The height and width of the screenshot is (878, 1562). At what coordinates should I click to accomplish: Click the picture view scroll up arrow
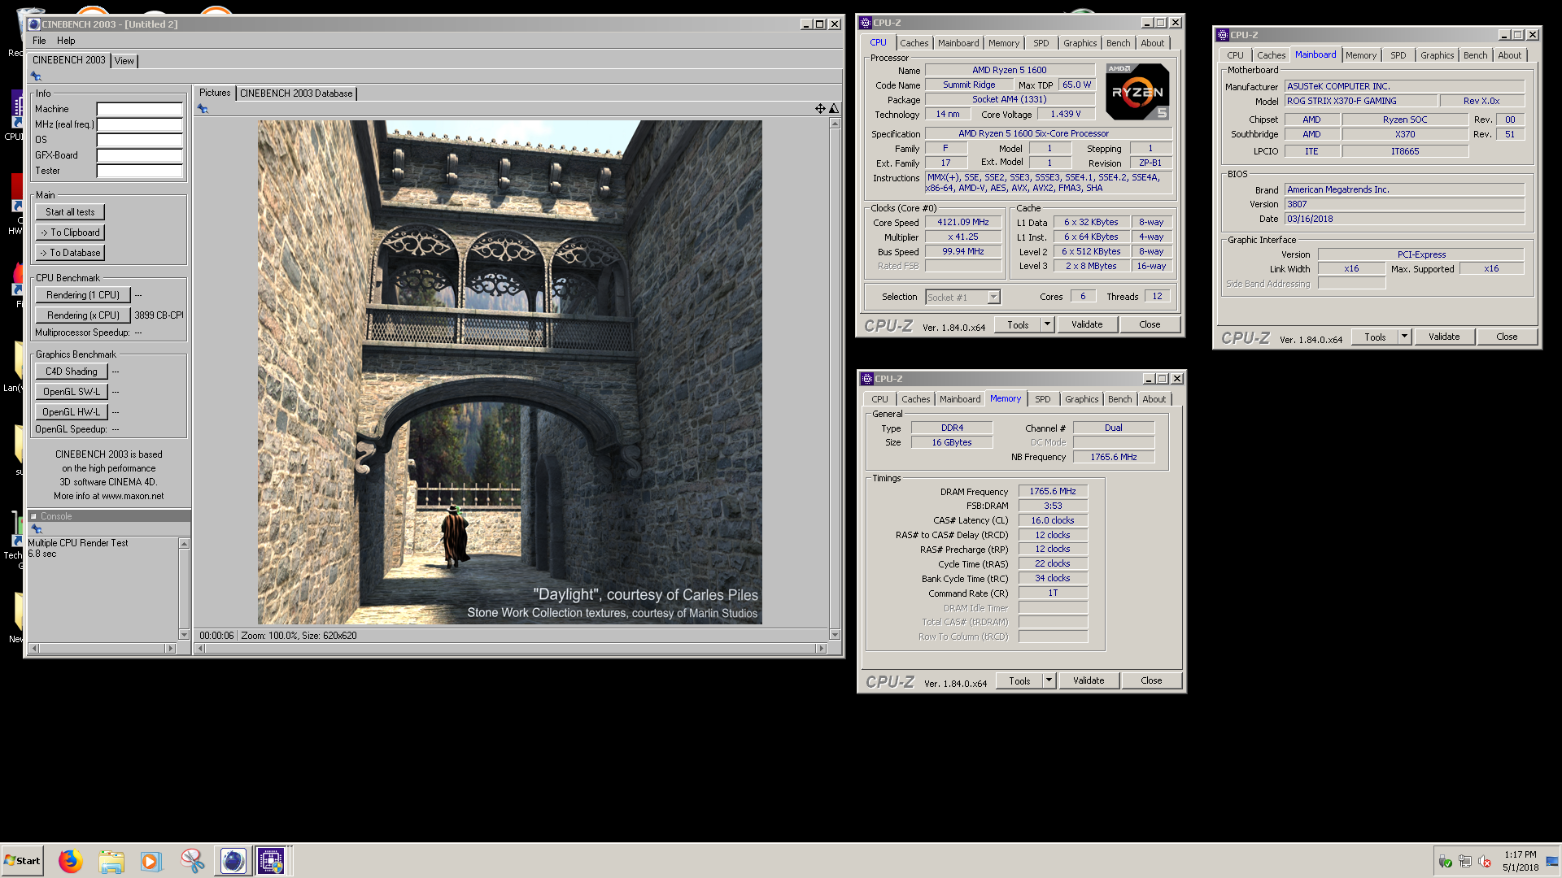pyautogui.click(x=835, y=124)
